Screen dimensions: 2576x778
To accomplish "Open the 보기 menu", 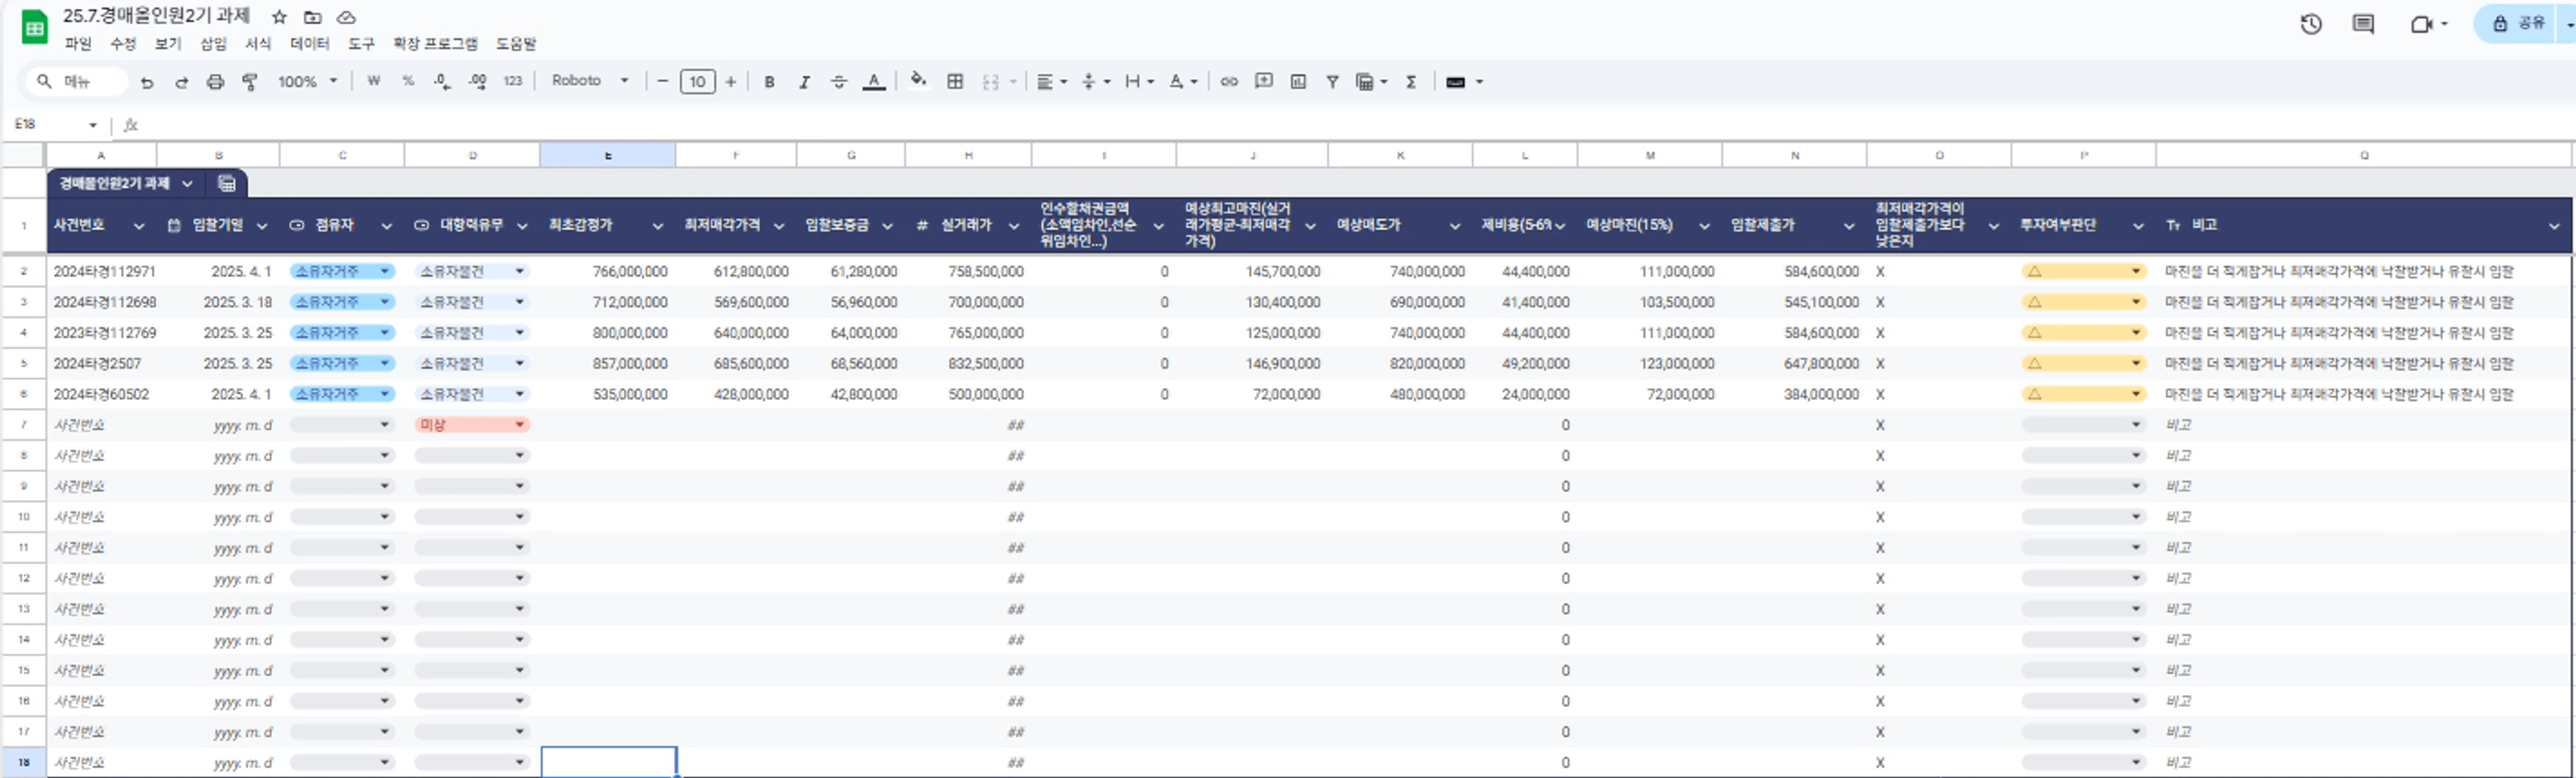I will [x=168, y=44].
